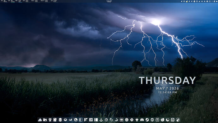Viewport: 218px width, 123px height.
Task: Launch Vivaldi browser from the dock
Action: coord(173,120)
